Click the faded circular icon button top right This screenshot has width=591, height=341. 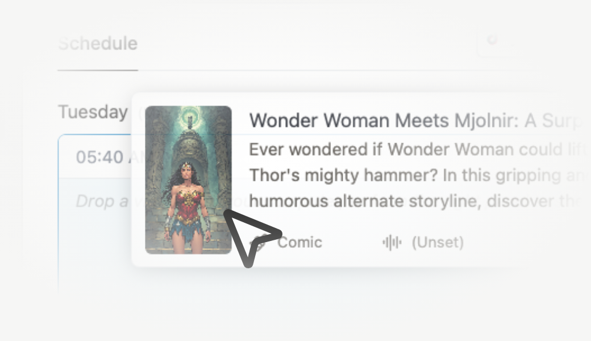tap(493, 40)
